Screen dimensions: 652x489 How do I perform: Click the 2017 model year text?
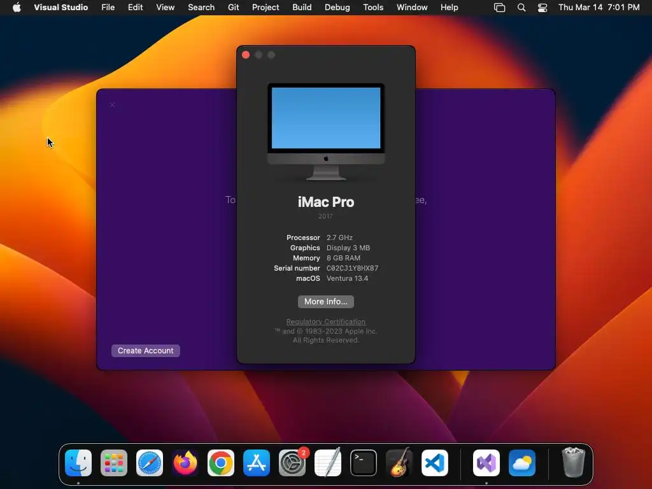pos(325,216)
